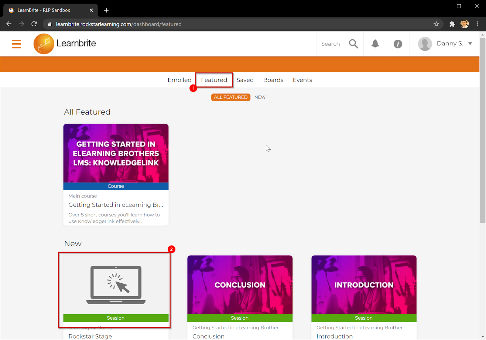Click the page vertical scrollbar thumb

coord(483,130)
